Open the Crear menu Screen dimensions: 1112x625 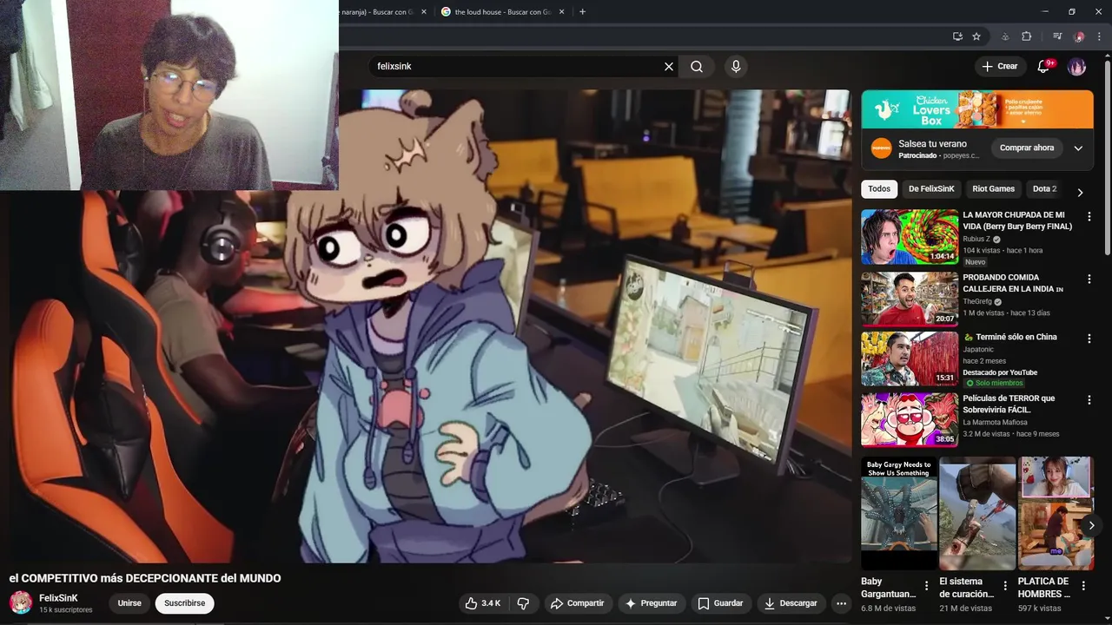coord(999,67)
